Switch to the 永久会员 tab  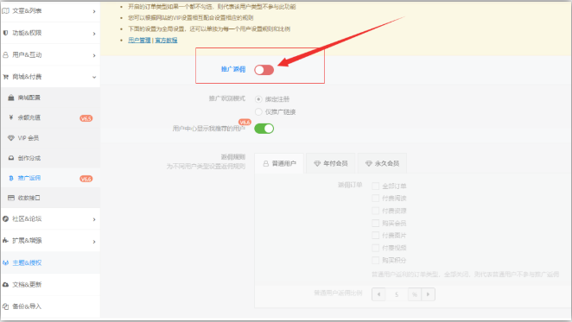382,163
